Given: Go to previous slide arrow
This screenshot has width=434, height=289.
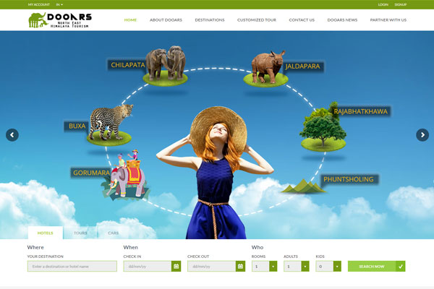Looking at the screenshot, I should [12, 135].
